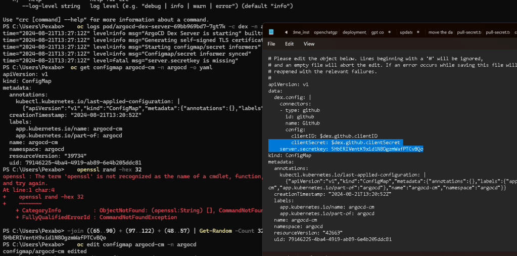The height and width of the screenshot is (256, 517).
Task: Click the fatal 'server.secretkey is missing' terminal line
Action: click(x=121, y=61)
